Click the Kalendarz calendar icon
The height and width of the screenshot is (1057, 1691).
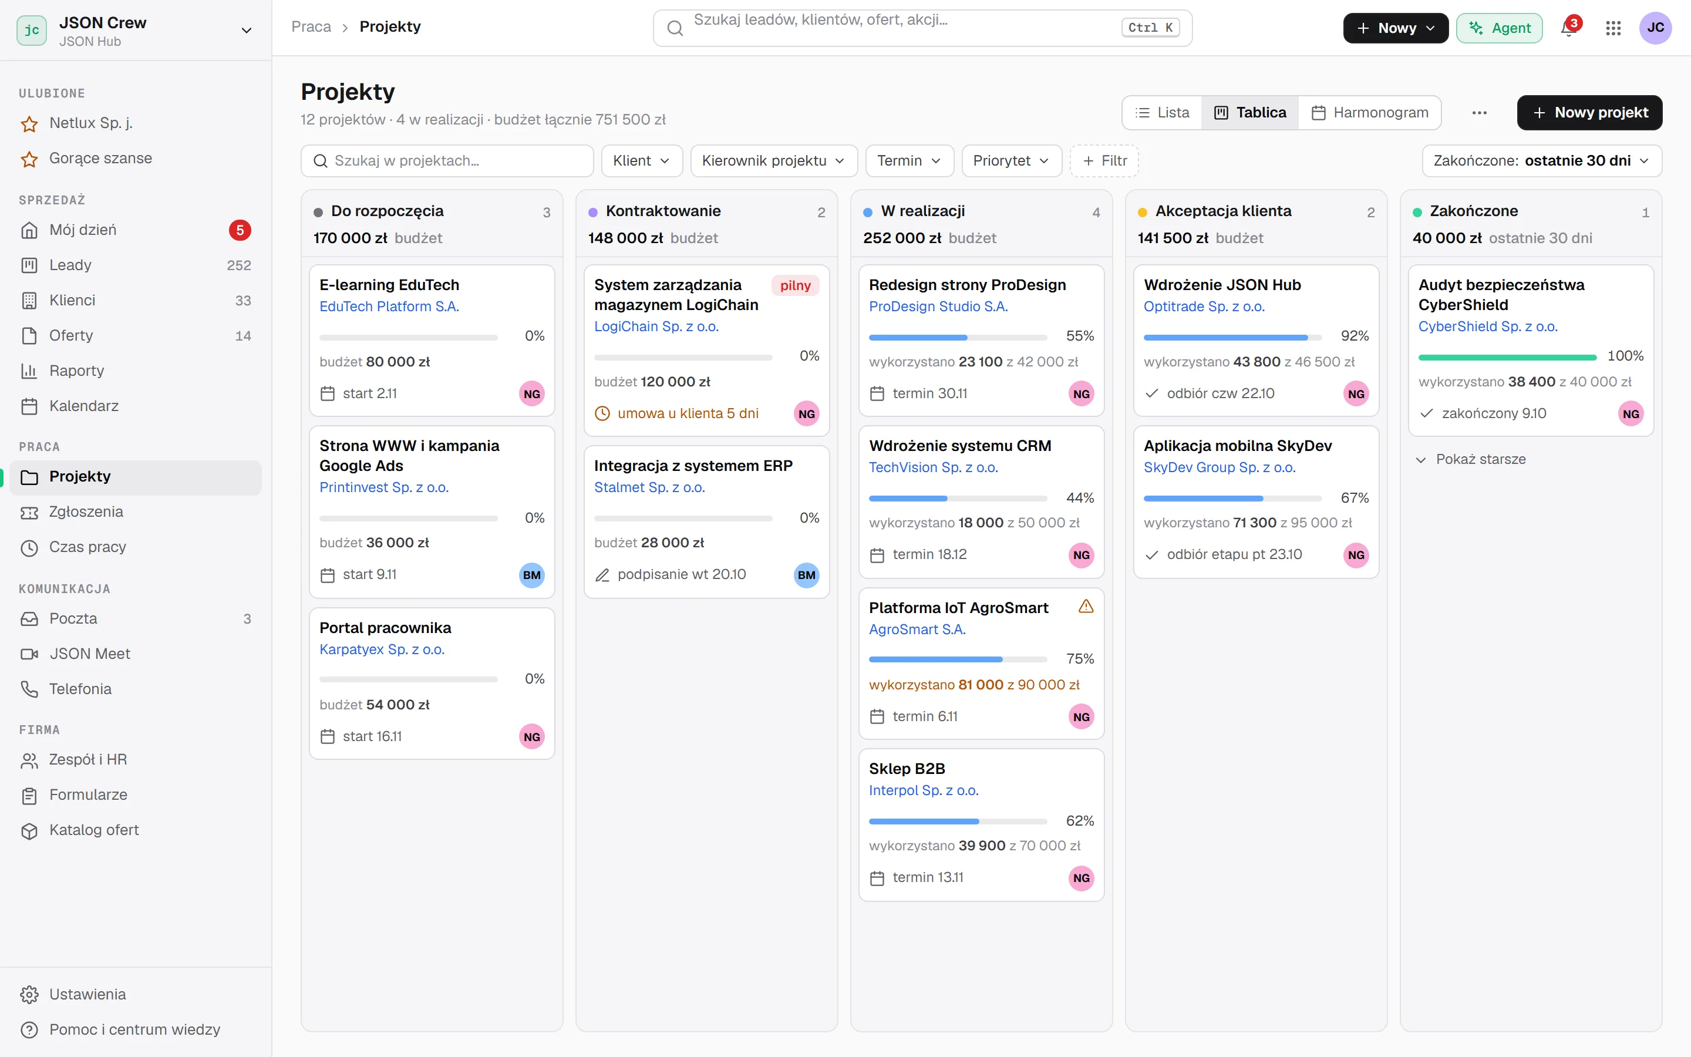tap(29, 406)
